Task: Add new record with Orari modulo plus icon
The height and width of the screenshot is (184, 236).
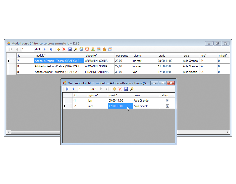Action: pos(114,89)
